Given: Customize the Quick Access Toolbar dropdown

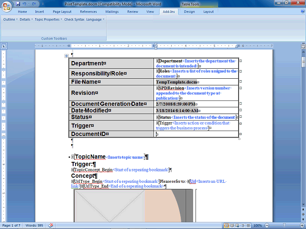Looking at the screenshot, I should [x=43, y=4].
